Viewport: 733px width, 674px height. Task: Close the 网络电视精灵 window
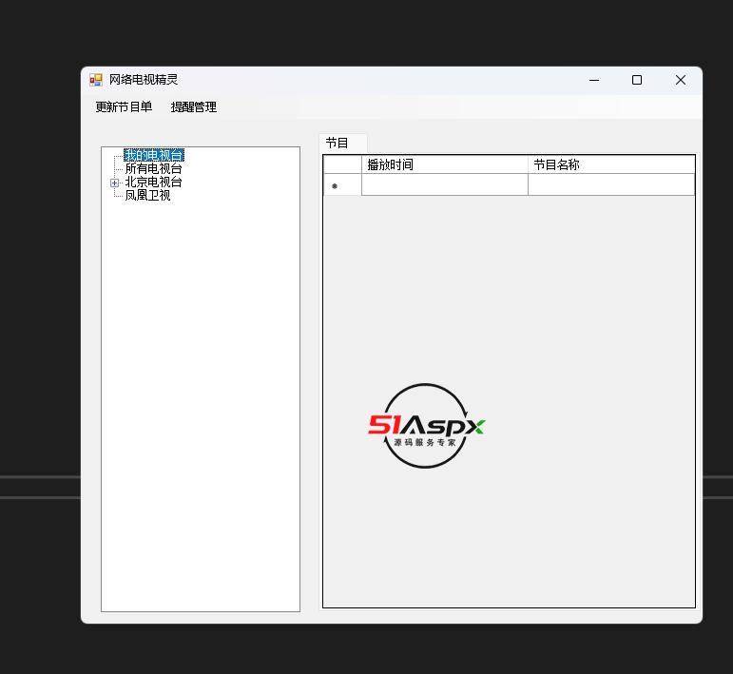[681, 80]
